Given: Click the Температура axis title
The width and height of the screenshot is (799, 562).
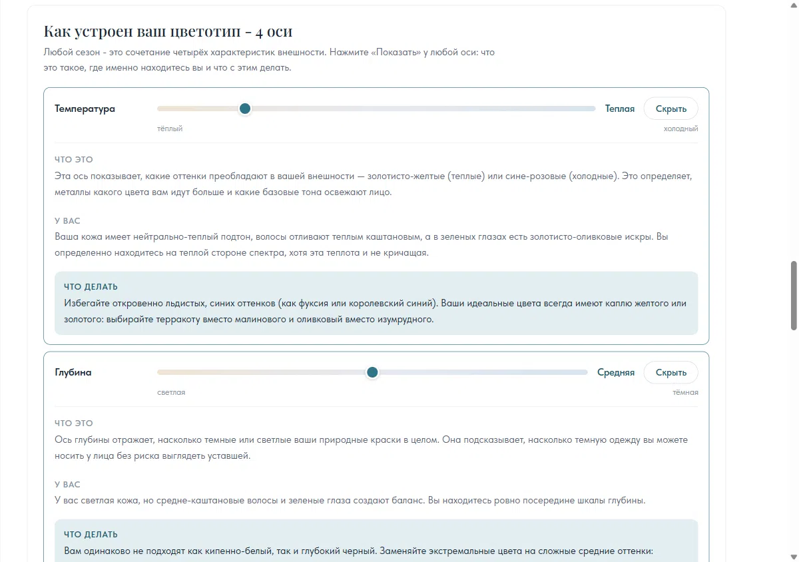Looking at the screenshot, I should coord(85,109).
